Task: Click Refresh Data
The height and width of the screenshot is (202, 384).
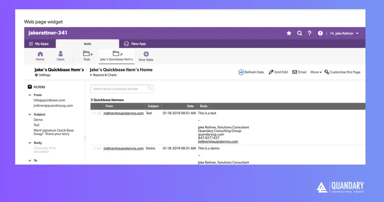Action: point(251,72)
